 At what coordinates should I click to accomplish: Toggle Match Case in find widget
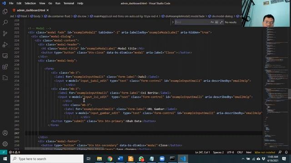(x=212, y=22)
